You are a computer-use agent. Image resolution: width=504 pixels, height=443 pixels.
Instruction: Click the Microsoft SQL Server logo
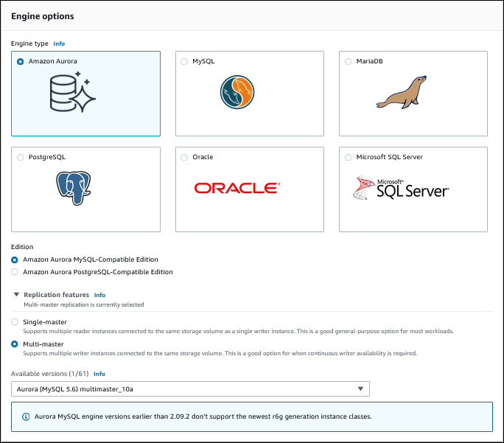click(400, 189)
